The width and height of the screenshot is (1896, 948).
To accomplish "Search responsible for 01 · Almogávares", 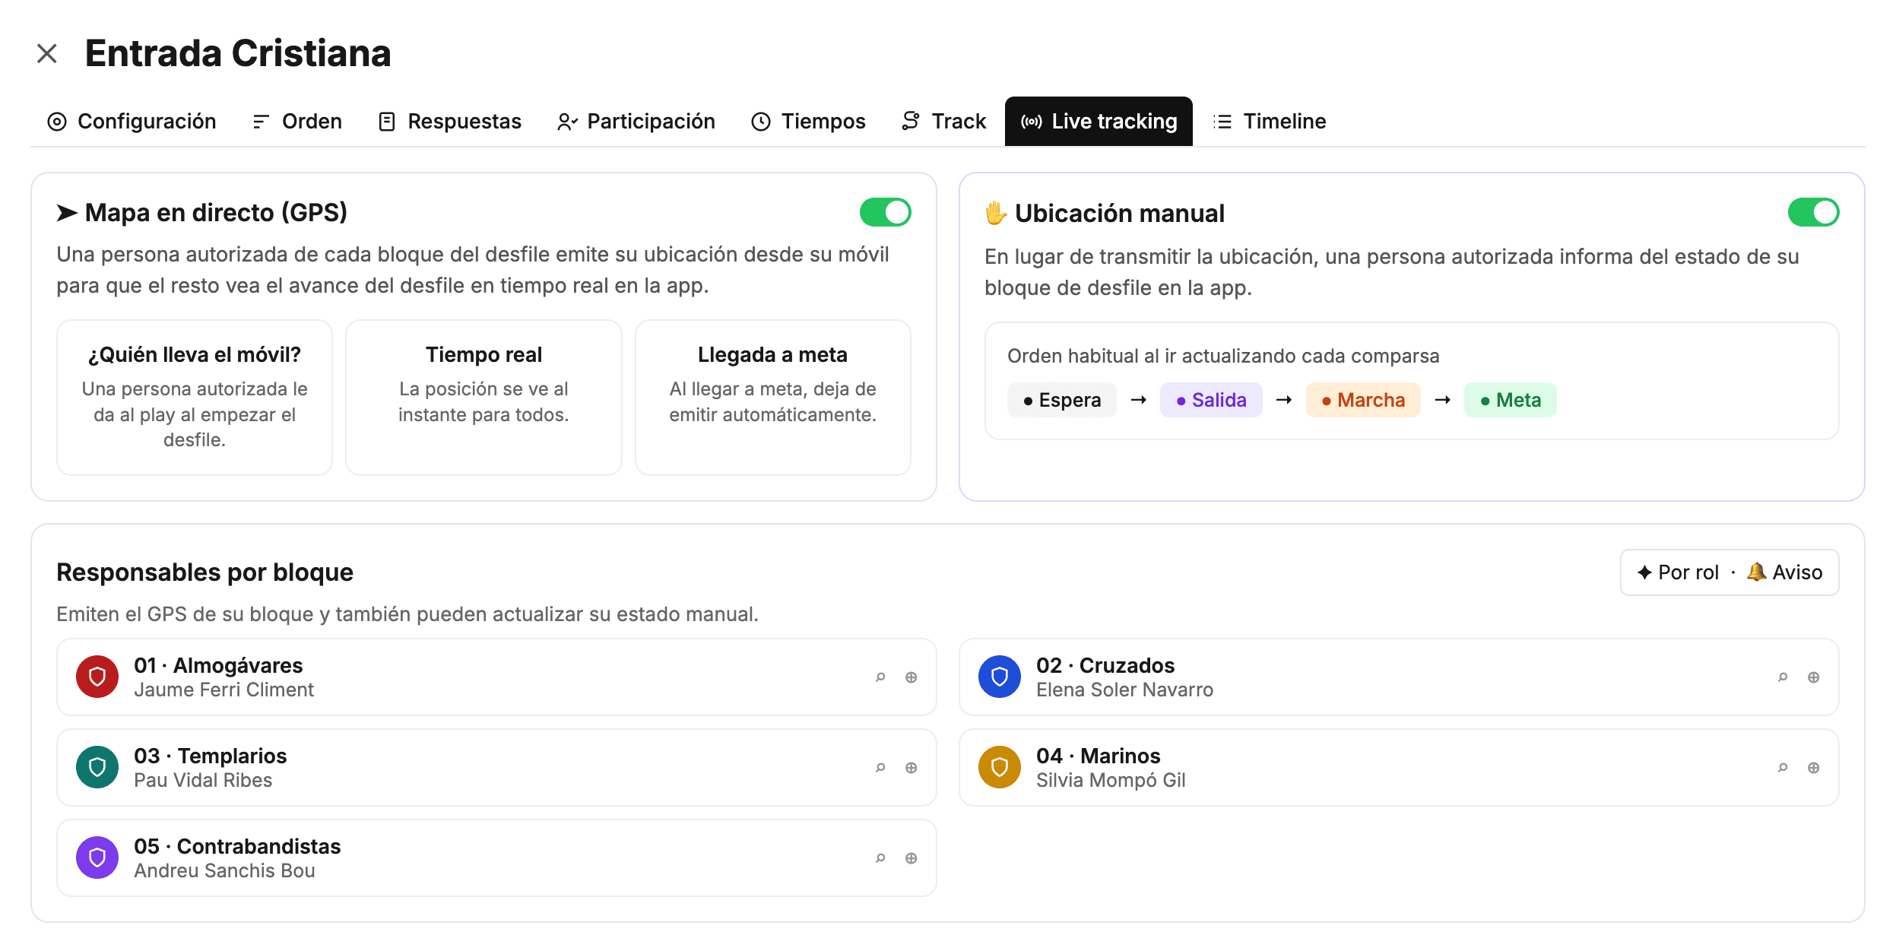I will coord(880,677).
